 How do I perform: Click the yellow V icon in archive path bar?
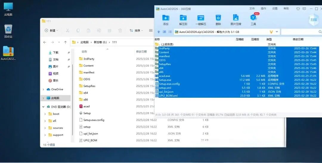[x=271, y=32]
